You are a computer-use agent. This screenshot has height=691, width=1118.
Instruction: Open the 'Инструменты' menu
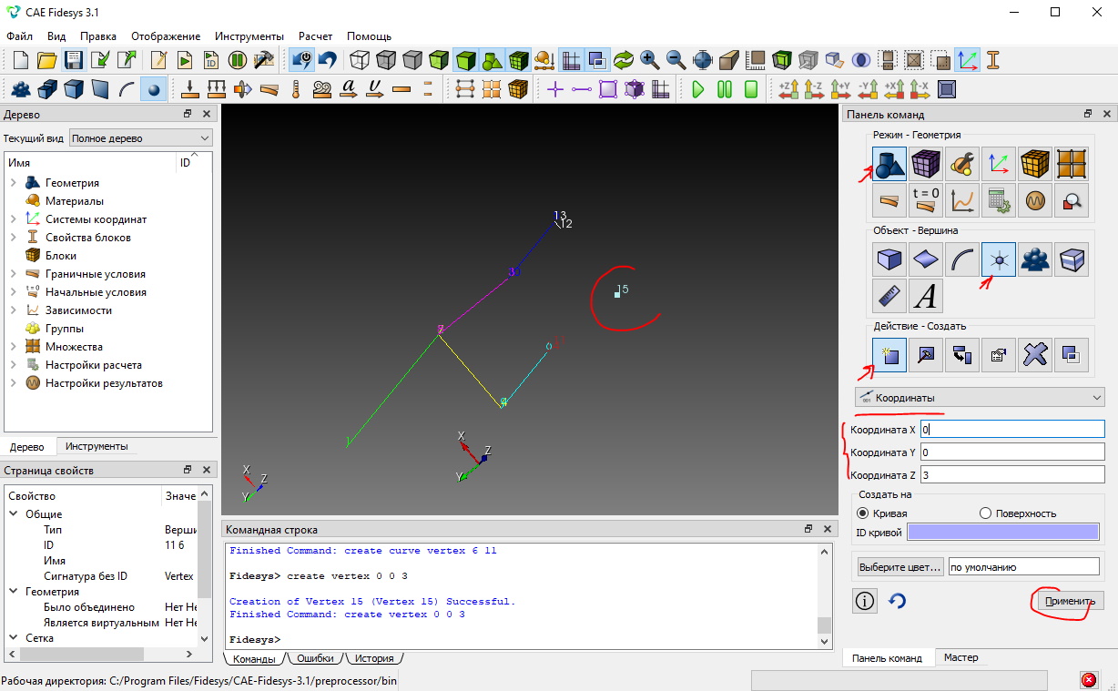pyautogui.click(x=249, y=36)
